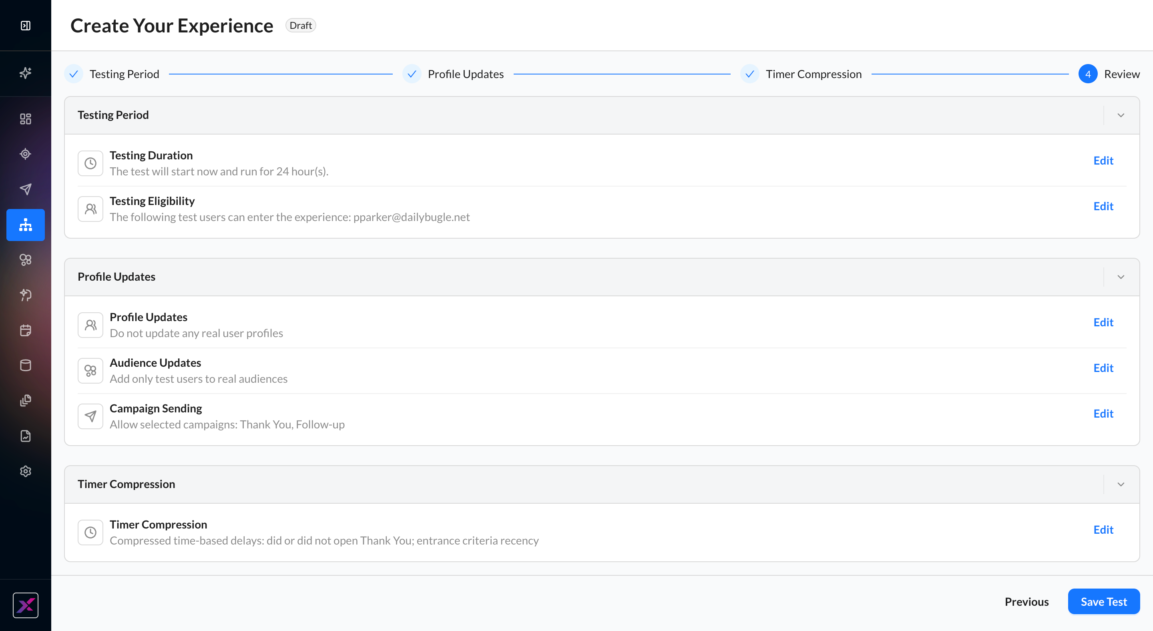Open the calendar icon in sidebar
1153x631 pixels.
pyautogui.click(x=26, y=330)
